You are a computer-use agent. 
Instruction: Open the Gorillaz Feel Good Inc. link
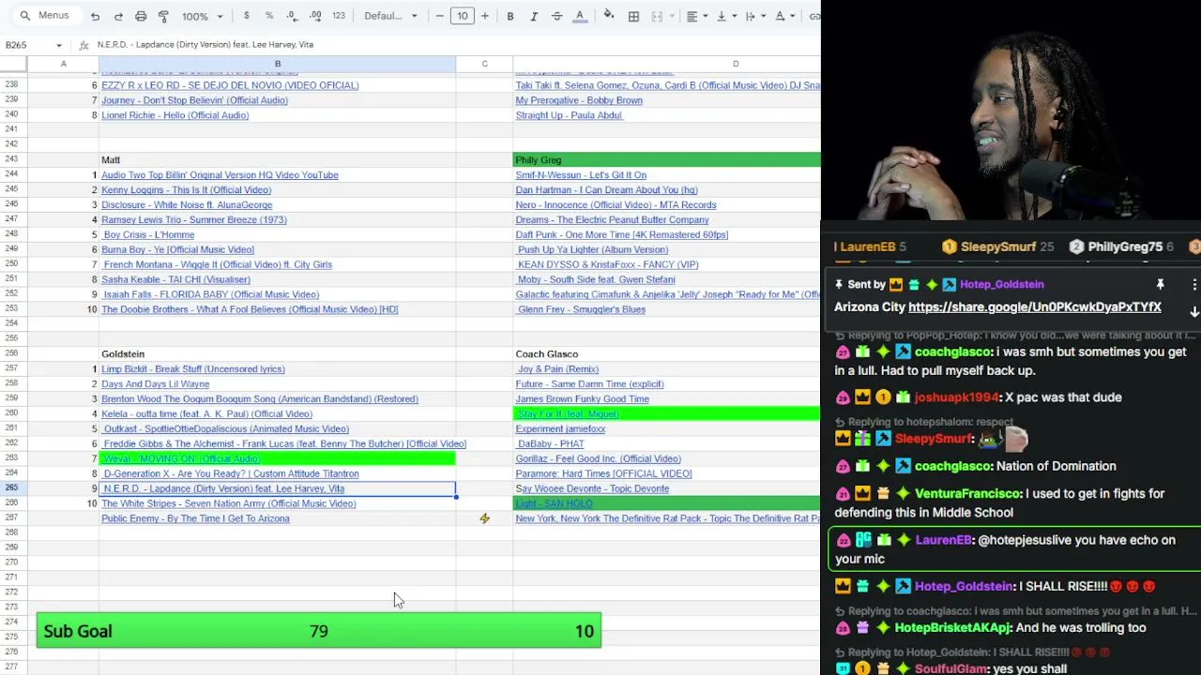[x=599, y=458]
